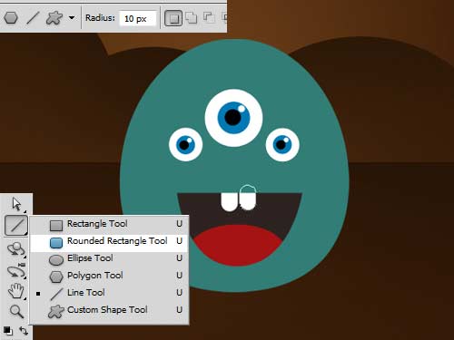454x340 pixels.
Task: Swap foreground and background colors
Action: coord(24,331)
